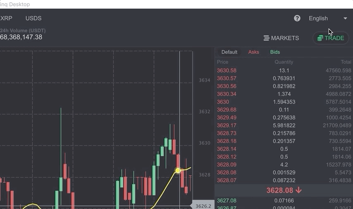The image size is (353, 209).
Task: Click the green coins icon on TRADE
Action: point(320,38)
